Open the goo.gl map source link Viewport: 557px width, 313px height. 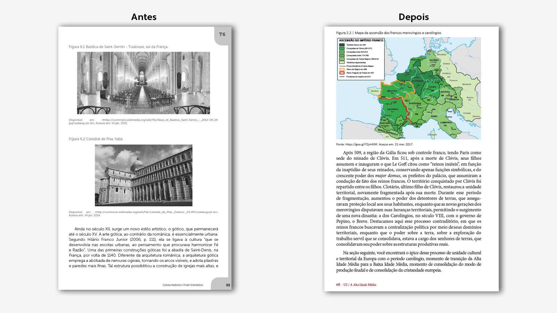(361, 144)
